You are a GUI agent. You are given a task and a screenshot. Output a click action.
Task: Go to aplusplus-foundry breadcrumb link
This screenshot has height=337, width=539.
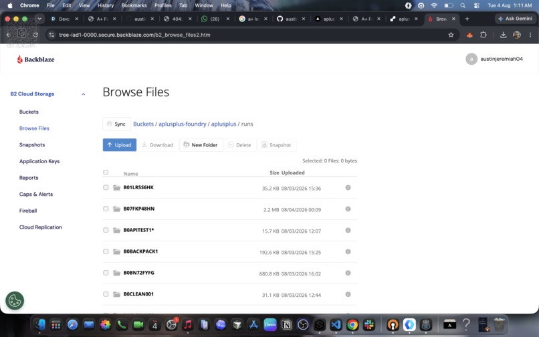(182, 124)
